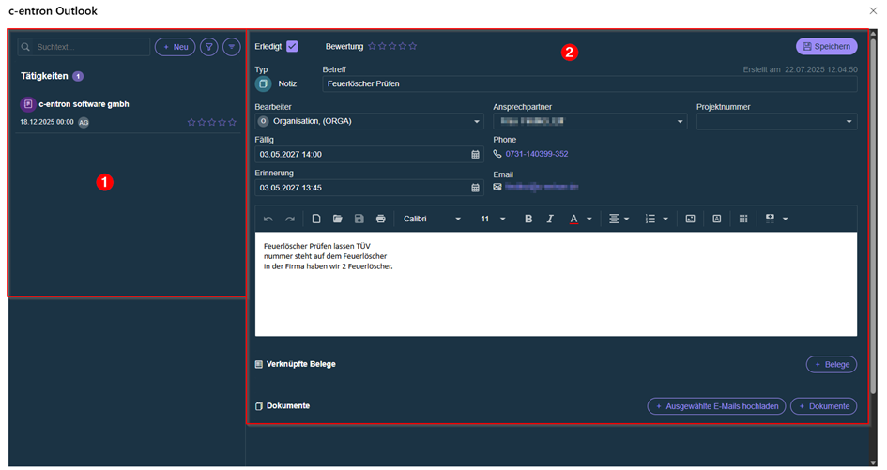The width and height of the screenshot is (887, 470).
Task: Open calendar picker for Fällig date
Action: click(x=475, y=155)
